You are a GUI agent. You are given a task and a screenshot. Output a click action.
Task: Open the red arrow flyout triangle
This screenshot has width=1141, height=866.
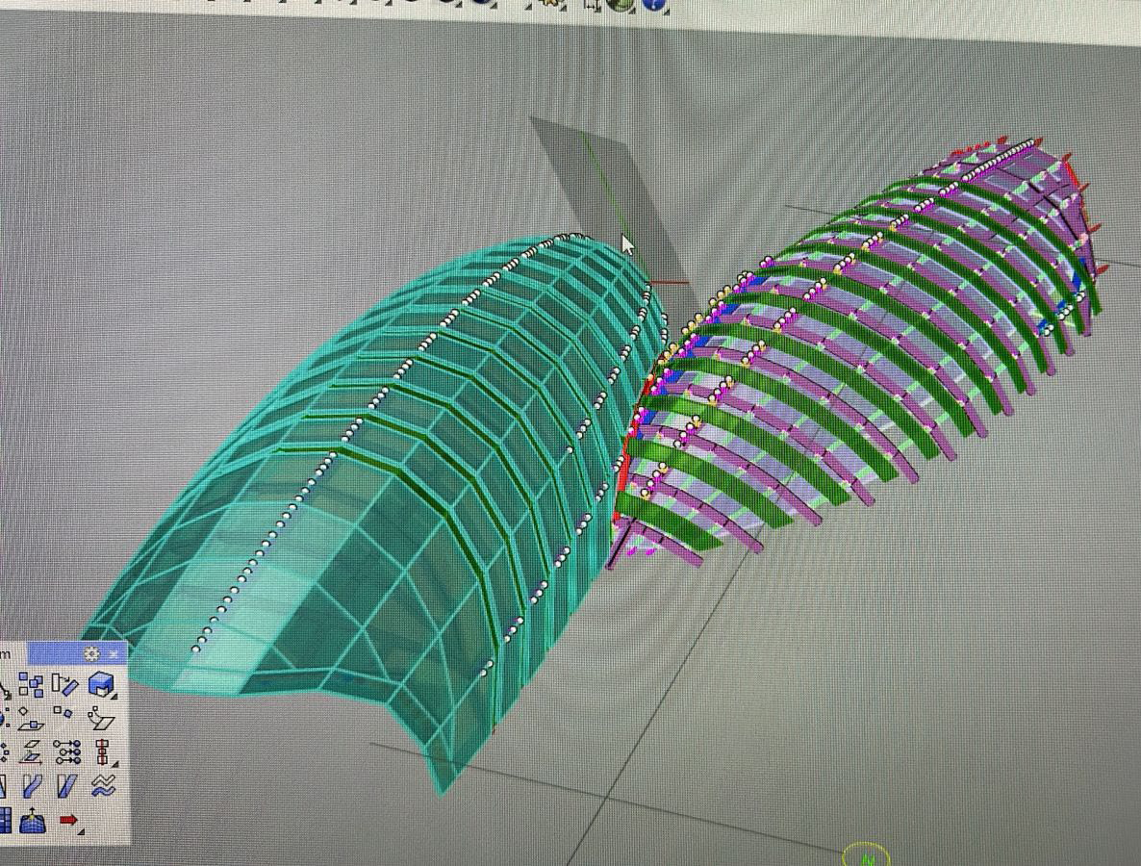point(81,831)
